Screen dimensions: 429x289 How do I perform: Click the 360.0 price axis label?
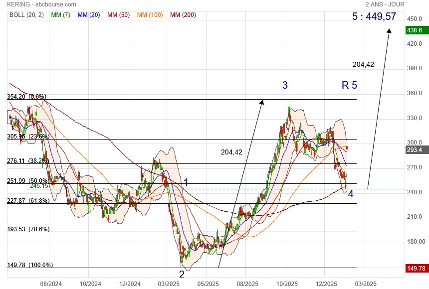[415, 93]
